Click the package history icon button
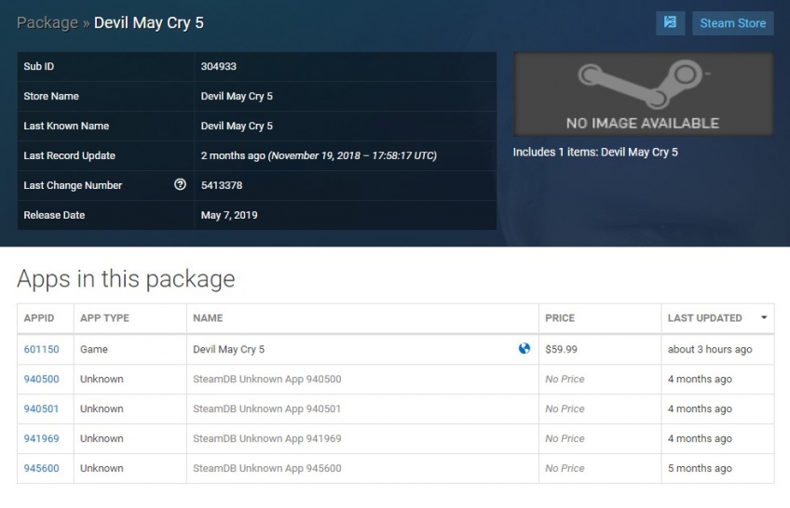 (670, 22)
